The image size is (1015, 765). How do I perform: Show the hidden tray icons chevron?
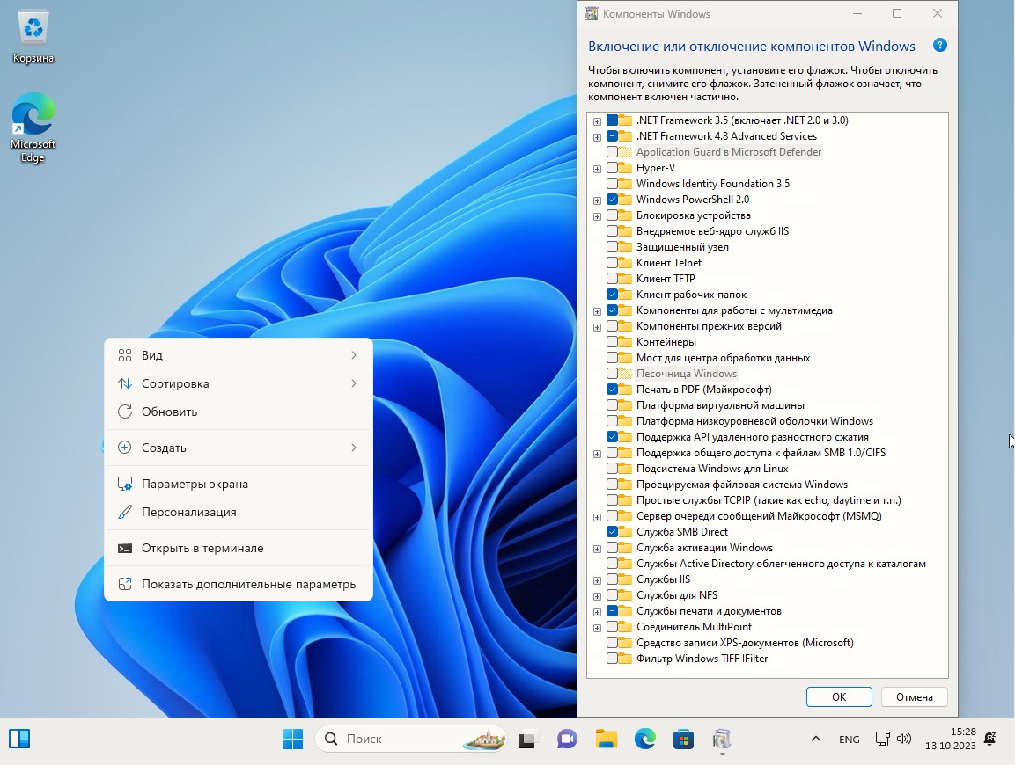point(816,739)
